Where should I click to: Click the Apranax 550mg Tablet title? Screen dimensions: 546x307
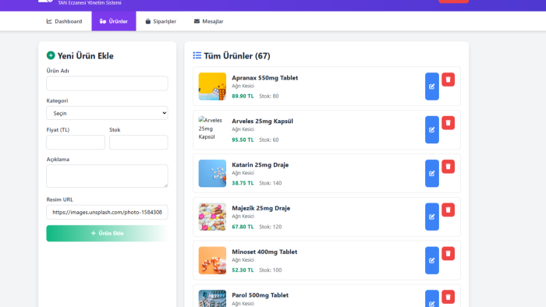tap(264, 78)
